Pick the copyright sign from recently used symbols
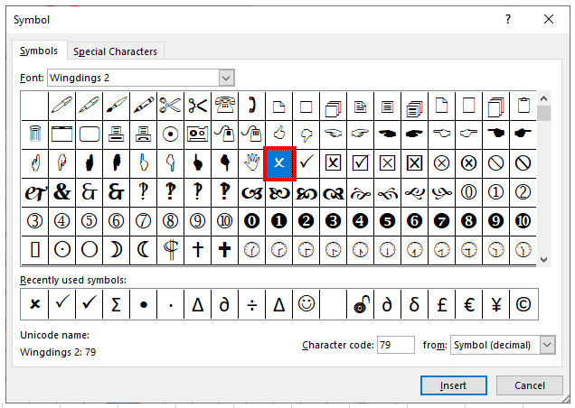Screen dimensions: 575x408 (523, 305)
